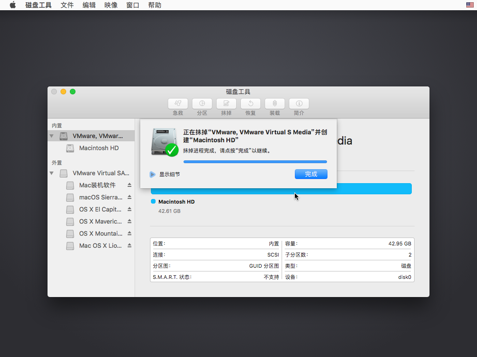Screen dimensions: 477x357
Task: Click the 完成 (Done) button
Action: point(311,174)
